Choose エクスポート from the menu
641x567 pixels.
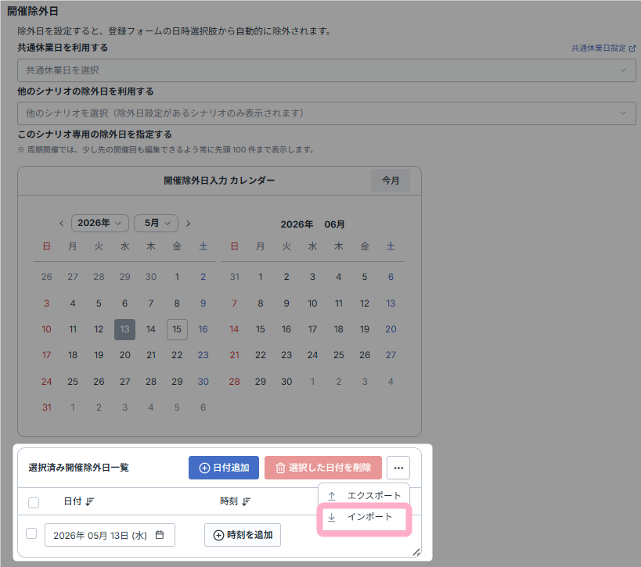coord(364,496)
